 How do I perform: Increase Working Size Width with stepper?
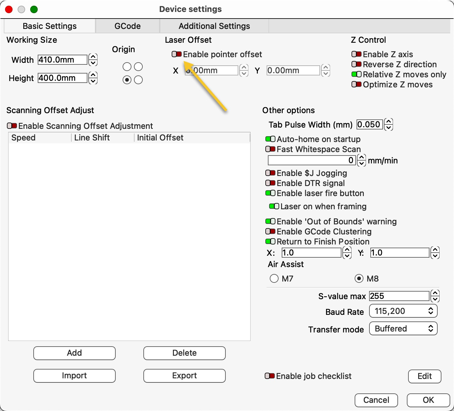(93, 57)
